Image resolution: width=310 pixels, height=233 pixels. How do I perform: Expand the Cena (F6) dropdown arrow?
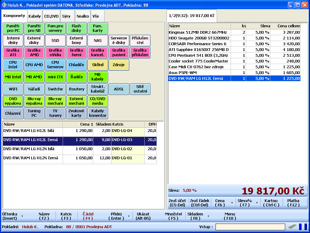pos(232,203)
